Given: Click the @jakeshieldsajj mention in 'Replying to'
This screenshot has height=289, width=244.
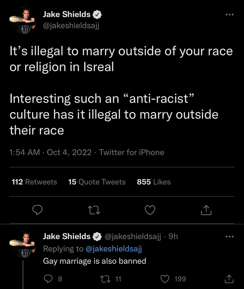Looking at the screenshot, I should [114, 249].
